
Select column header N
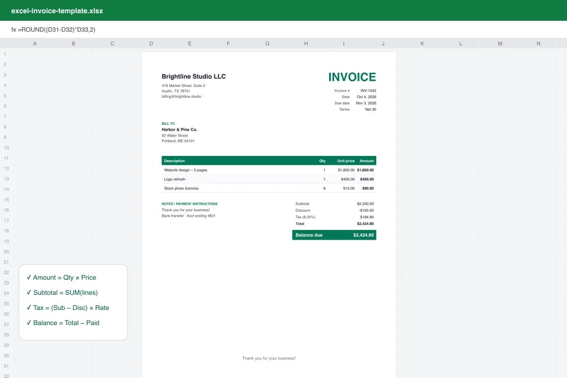tap(539, 43)
